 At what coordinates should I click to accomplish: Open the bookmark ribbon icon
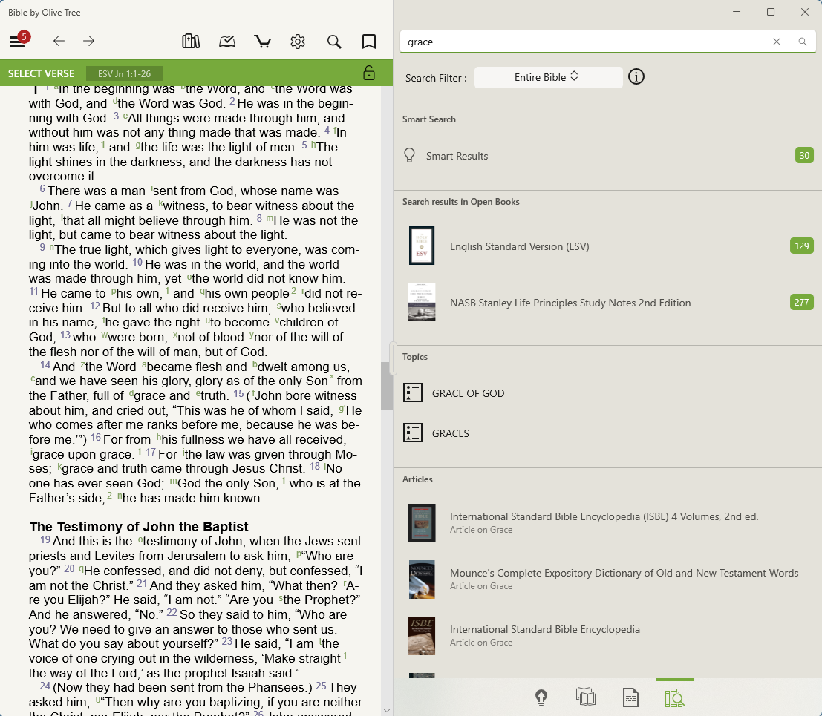pyautogui.click(x=368, y=42)
